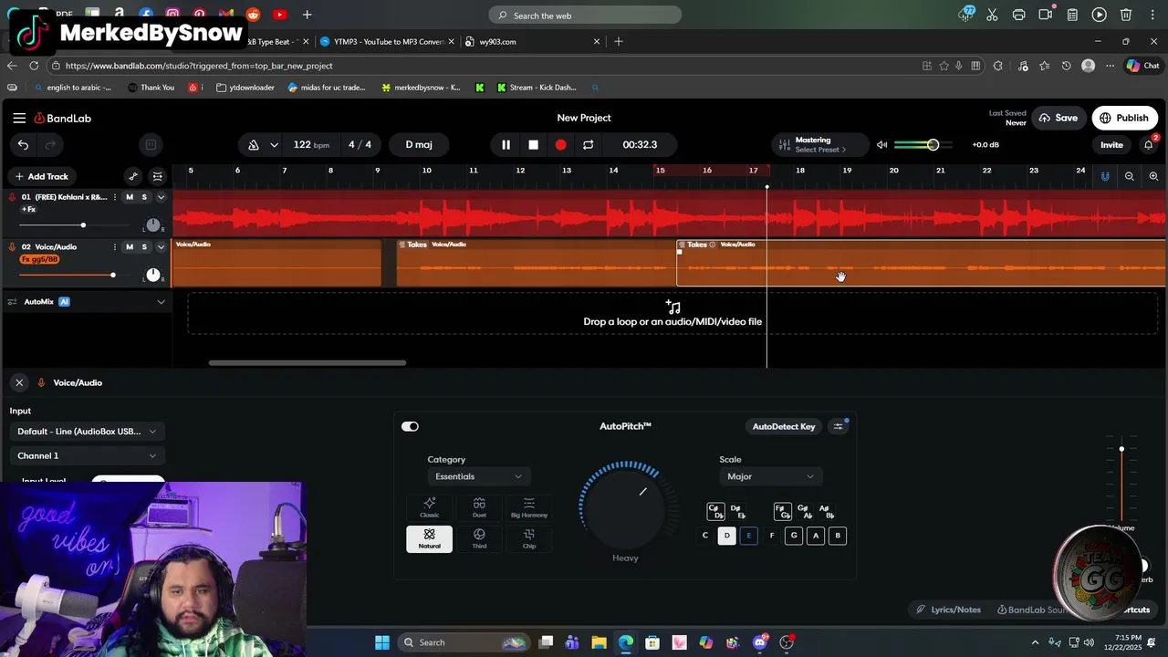Publish the project
This screenshot has width=1168, height=657.
1124,118
